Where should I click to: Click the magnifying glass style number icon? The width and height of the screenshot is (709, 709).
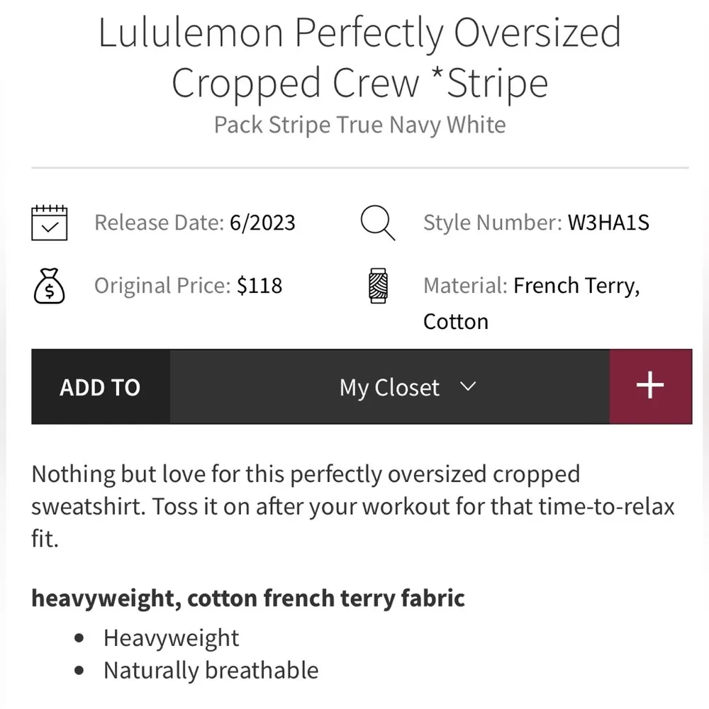[x=377, y=222]
